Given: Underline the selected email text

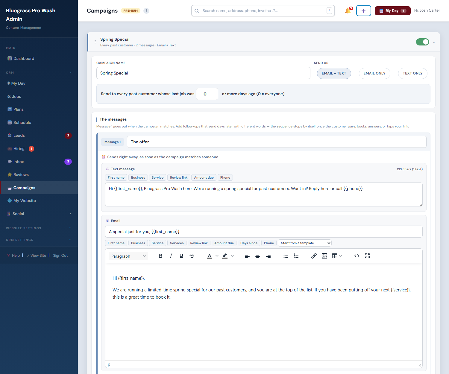Looking at the screenshot, I should pos(181,256).
